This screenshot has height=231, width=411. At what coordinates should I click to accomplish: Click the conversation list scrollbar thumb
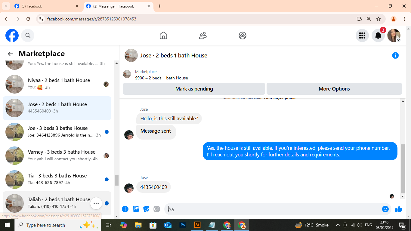tap(116, 180)
